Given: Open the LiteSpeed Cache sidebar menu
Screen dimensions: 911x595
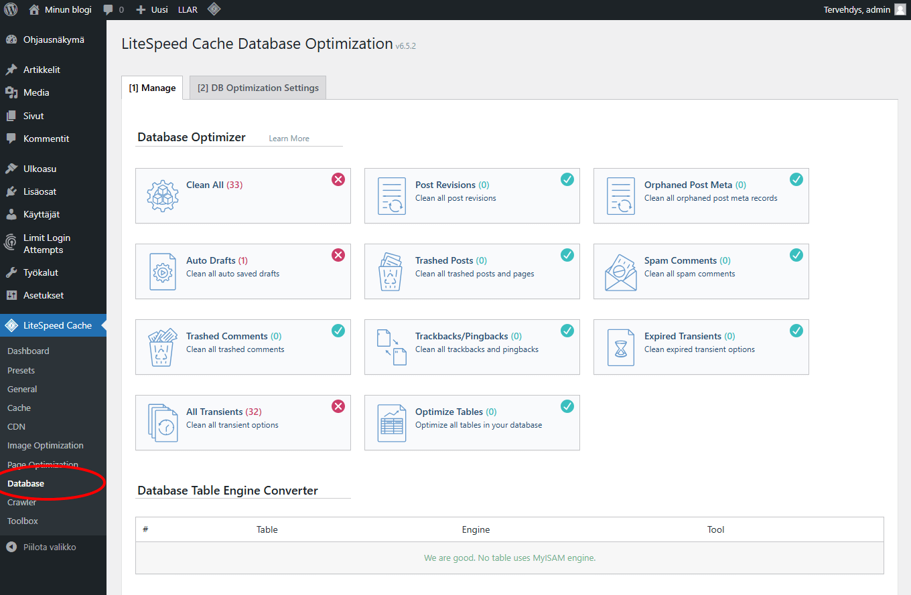Looking at the screenshot, I should (53, 325).
